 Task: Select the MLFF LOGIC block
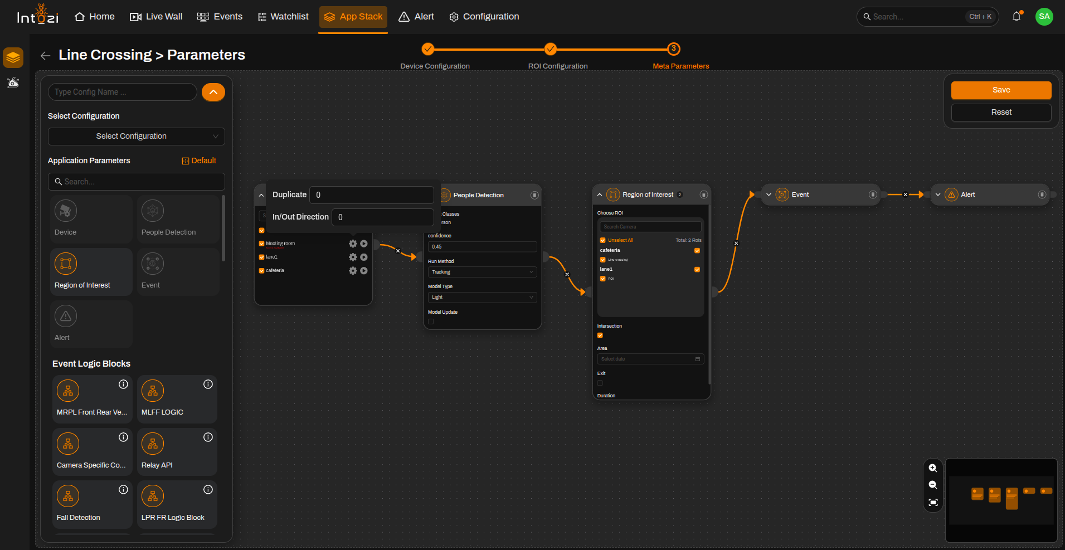(177, 399)
